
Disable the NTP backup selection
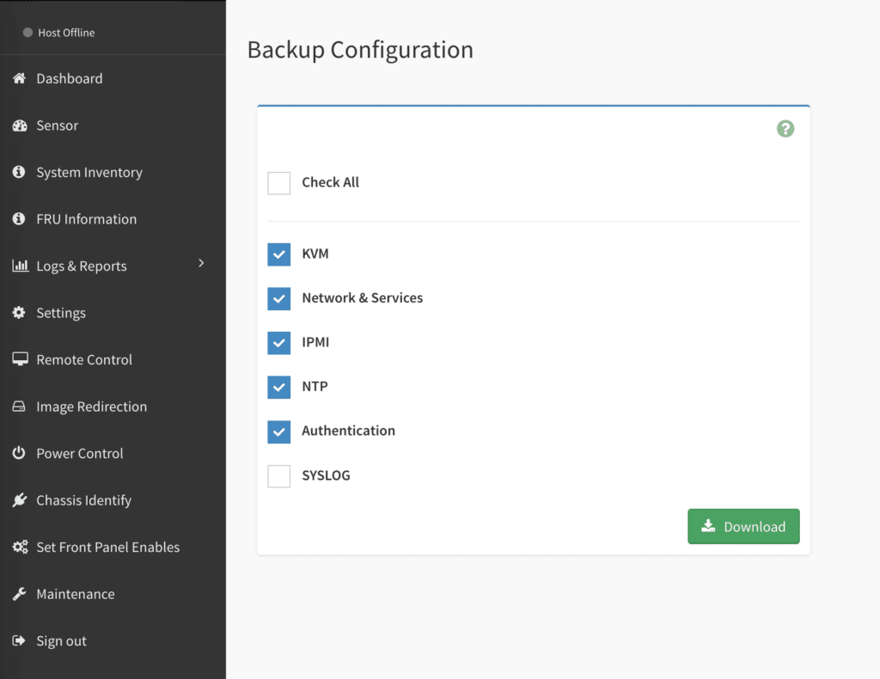[x=278, y=387]
